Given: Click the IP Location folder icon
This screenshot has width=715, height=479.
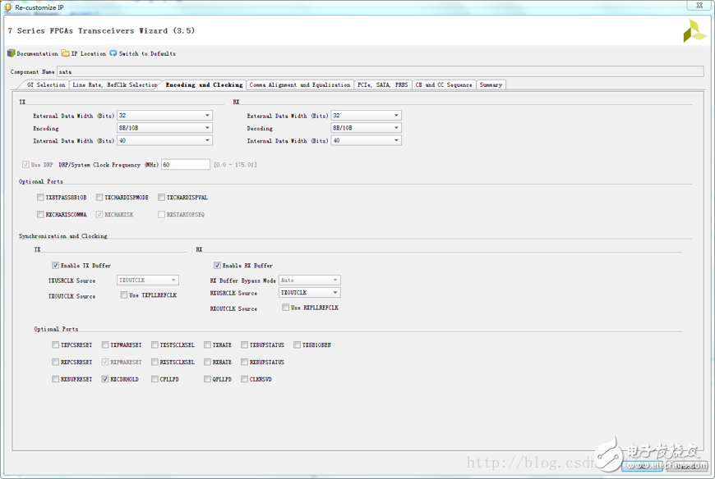Looking at the screenshot, I should click(65, 53).
